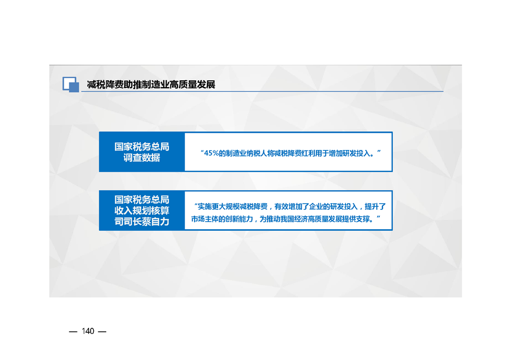The width and height of the screenshot is (511, 362).
Task: Click the 收入规划核算 text line
Action: tap(142, 210)
